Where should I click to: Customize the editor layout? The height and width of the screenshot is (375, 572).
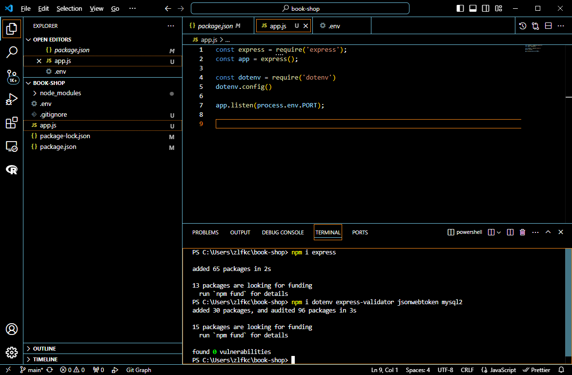pyautogui.click(x=499, y=8)
